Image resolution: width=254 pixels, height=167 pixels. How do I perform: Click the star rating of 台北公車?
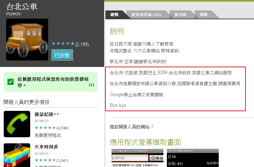(x=63, y=44)
